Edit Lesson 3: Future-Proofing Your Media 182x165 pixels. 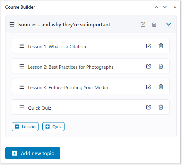coord(148,87)
